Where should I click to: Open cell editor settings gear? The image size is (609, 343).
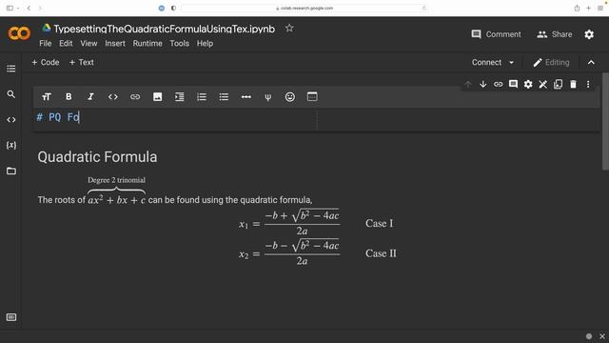tap(528, 84)
